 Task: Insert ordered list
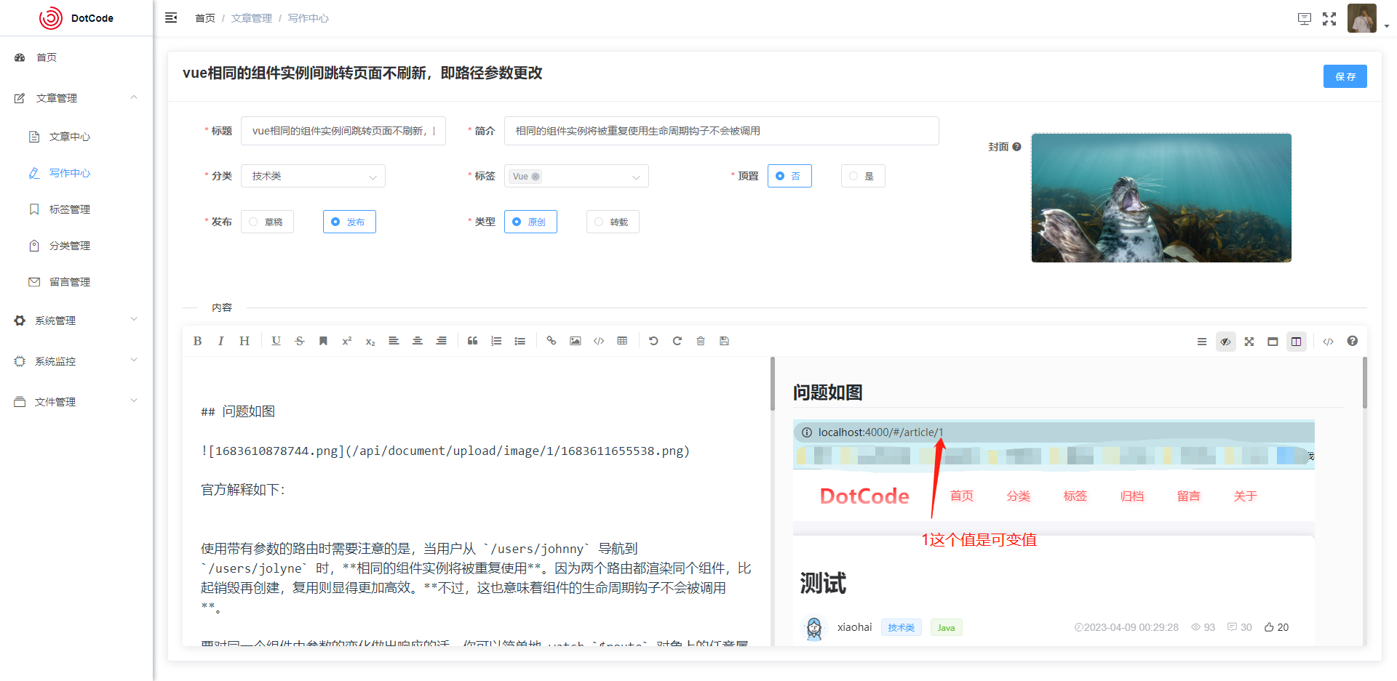pyautogui.click(x=496, y=341)
